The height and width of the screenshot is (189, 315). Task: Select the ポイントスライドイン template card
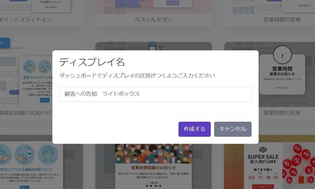click(41, 13)
